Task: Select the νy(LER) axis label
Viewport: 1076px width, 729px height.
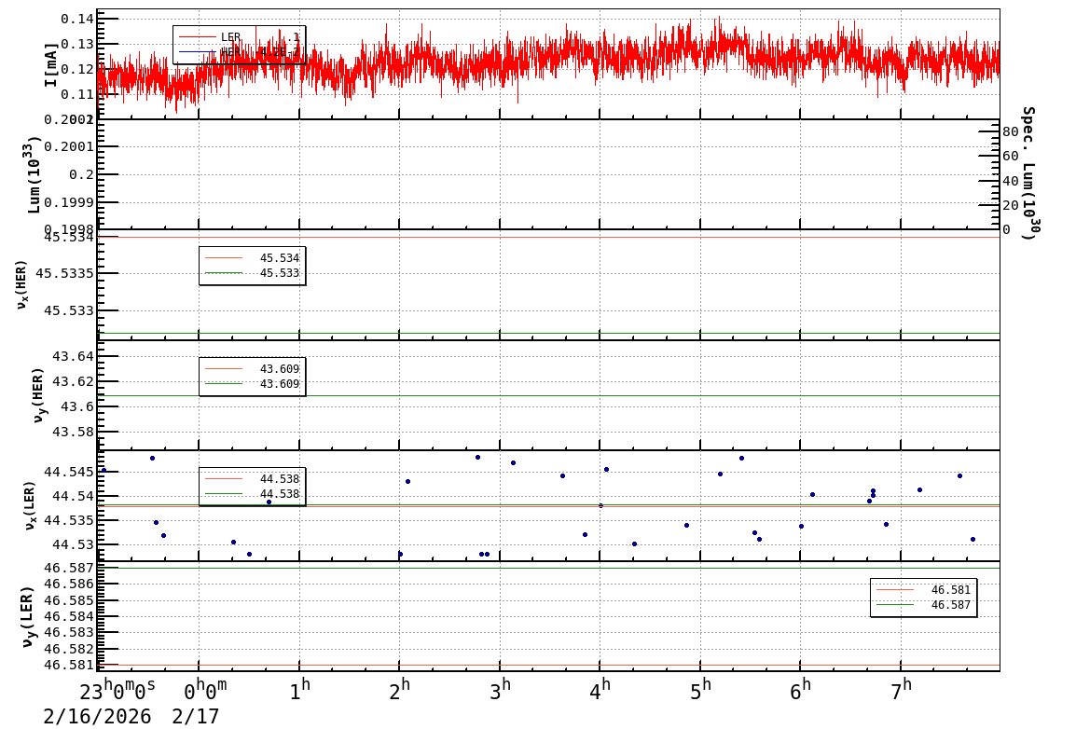Action: (x=27, y=616)
